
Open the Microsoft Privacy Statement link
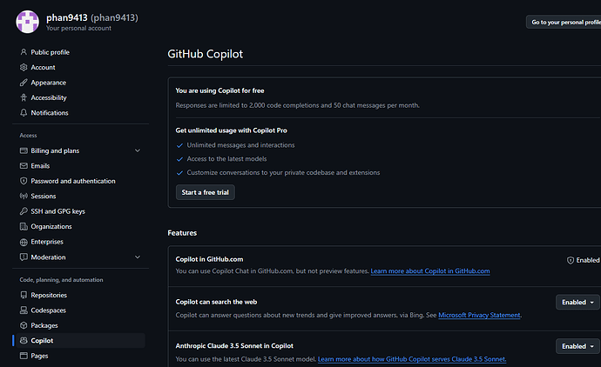click(x=479, y=315)
